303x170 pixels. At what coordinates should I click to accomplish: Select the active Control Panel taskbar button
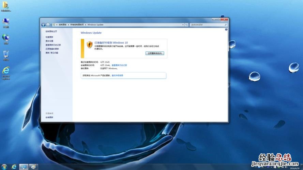[x=24, y=167]
